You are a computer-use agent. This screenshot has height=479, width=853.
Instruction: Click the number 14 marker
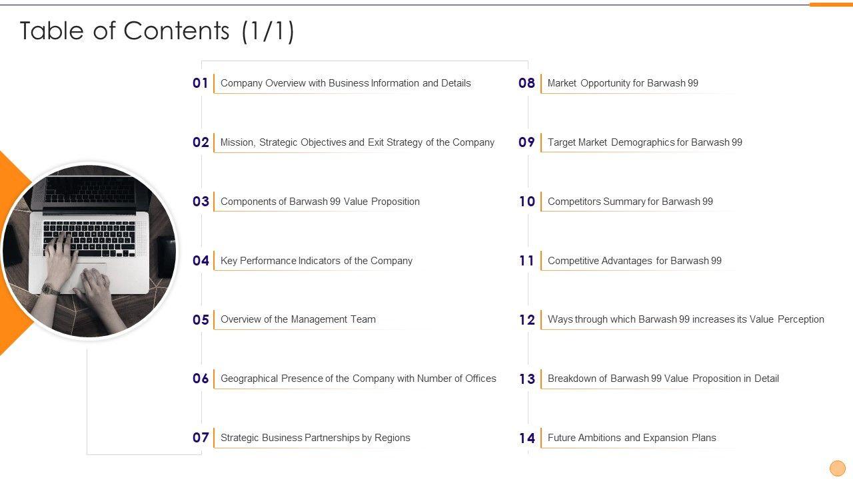coord(526,438)
